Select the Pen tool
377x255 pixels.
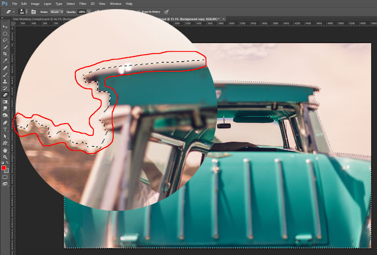tap(5, 122)
